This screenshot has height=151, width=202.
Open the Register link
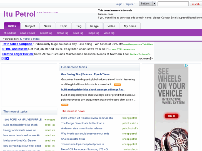click(x=129, y=4)
